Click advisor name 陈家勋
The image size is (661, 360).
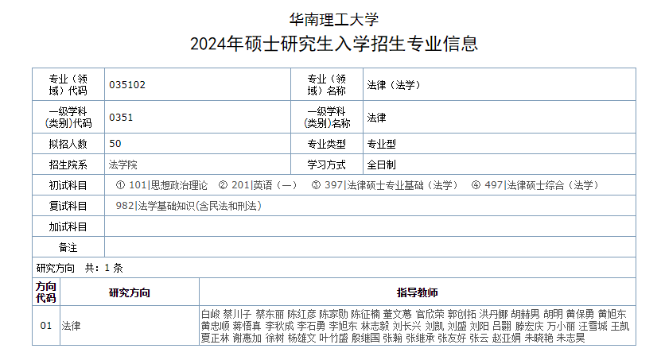pos(333,314)
